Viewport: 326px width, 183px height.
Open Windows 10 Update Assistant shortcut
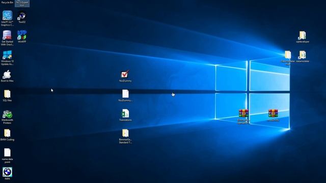coord(7,57)
